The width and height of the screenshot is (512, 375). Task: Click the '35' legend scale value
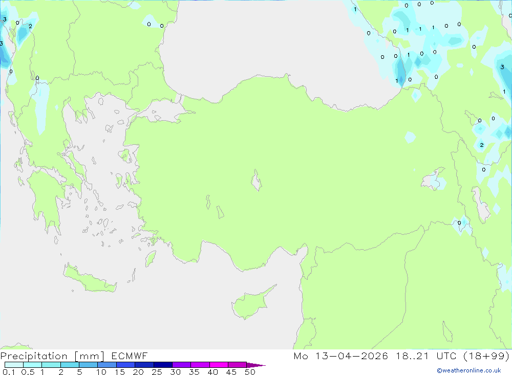pyautogui.click(x=194, y=372)
